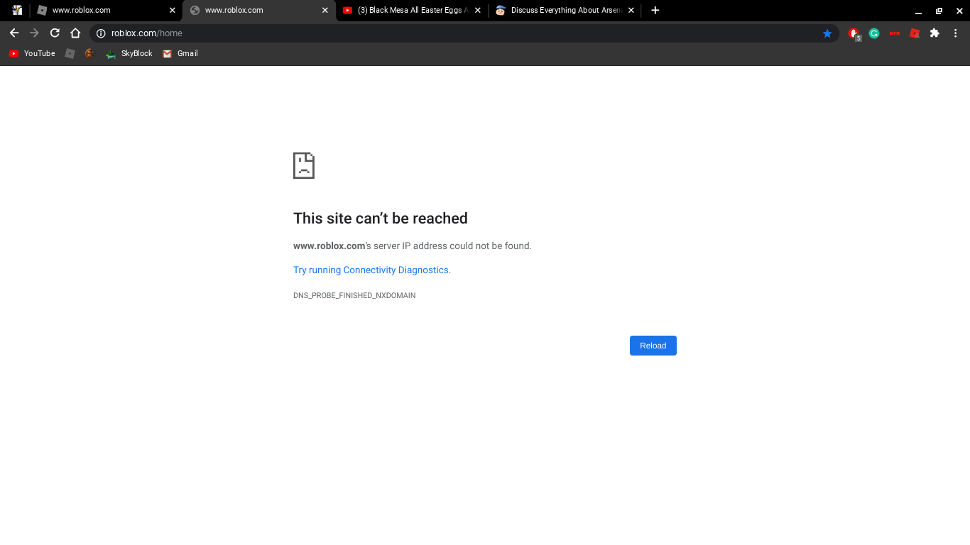The width and height of the screenshot is (970, 545).
Task: Click the blue Reload button
Action: (653, 346)
